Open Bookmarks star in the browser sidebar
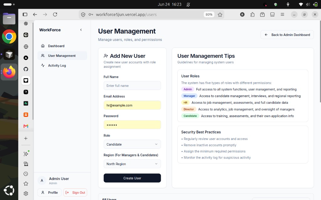This screenshot has width=321, height=200. (26, 184)
